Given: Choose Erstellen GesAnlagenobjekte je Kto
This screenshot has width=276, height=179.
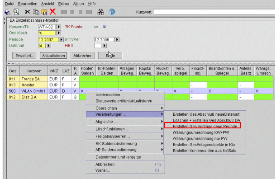Looking at the screenshot, I should coord(205,145).
